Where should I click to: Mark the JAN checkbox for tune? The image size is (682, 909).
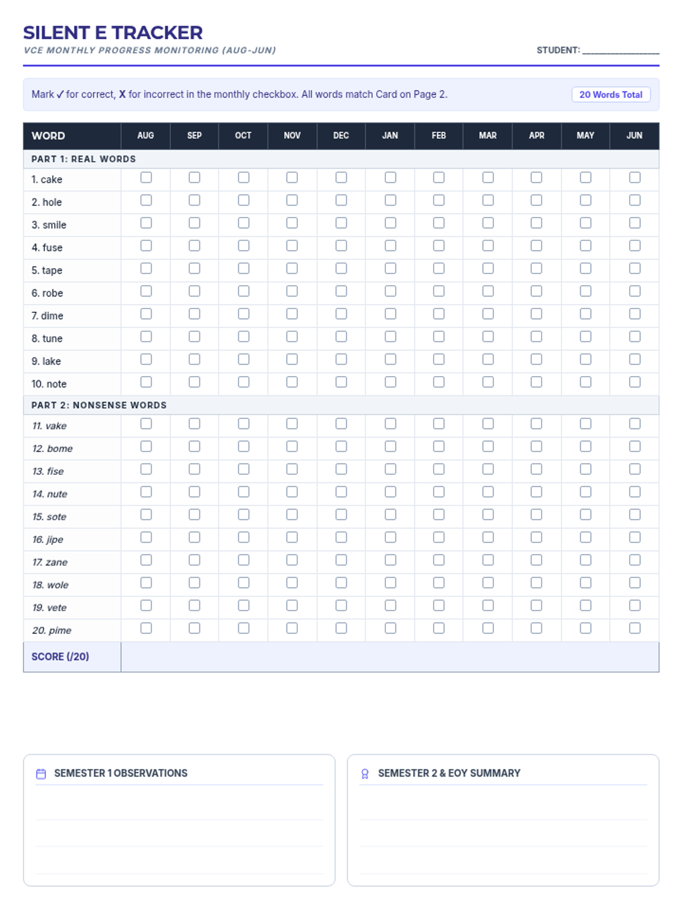point(390,337)
